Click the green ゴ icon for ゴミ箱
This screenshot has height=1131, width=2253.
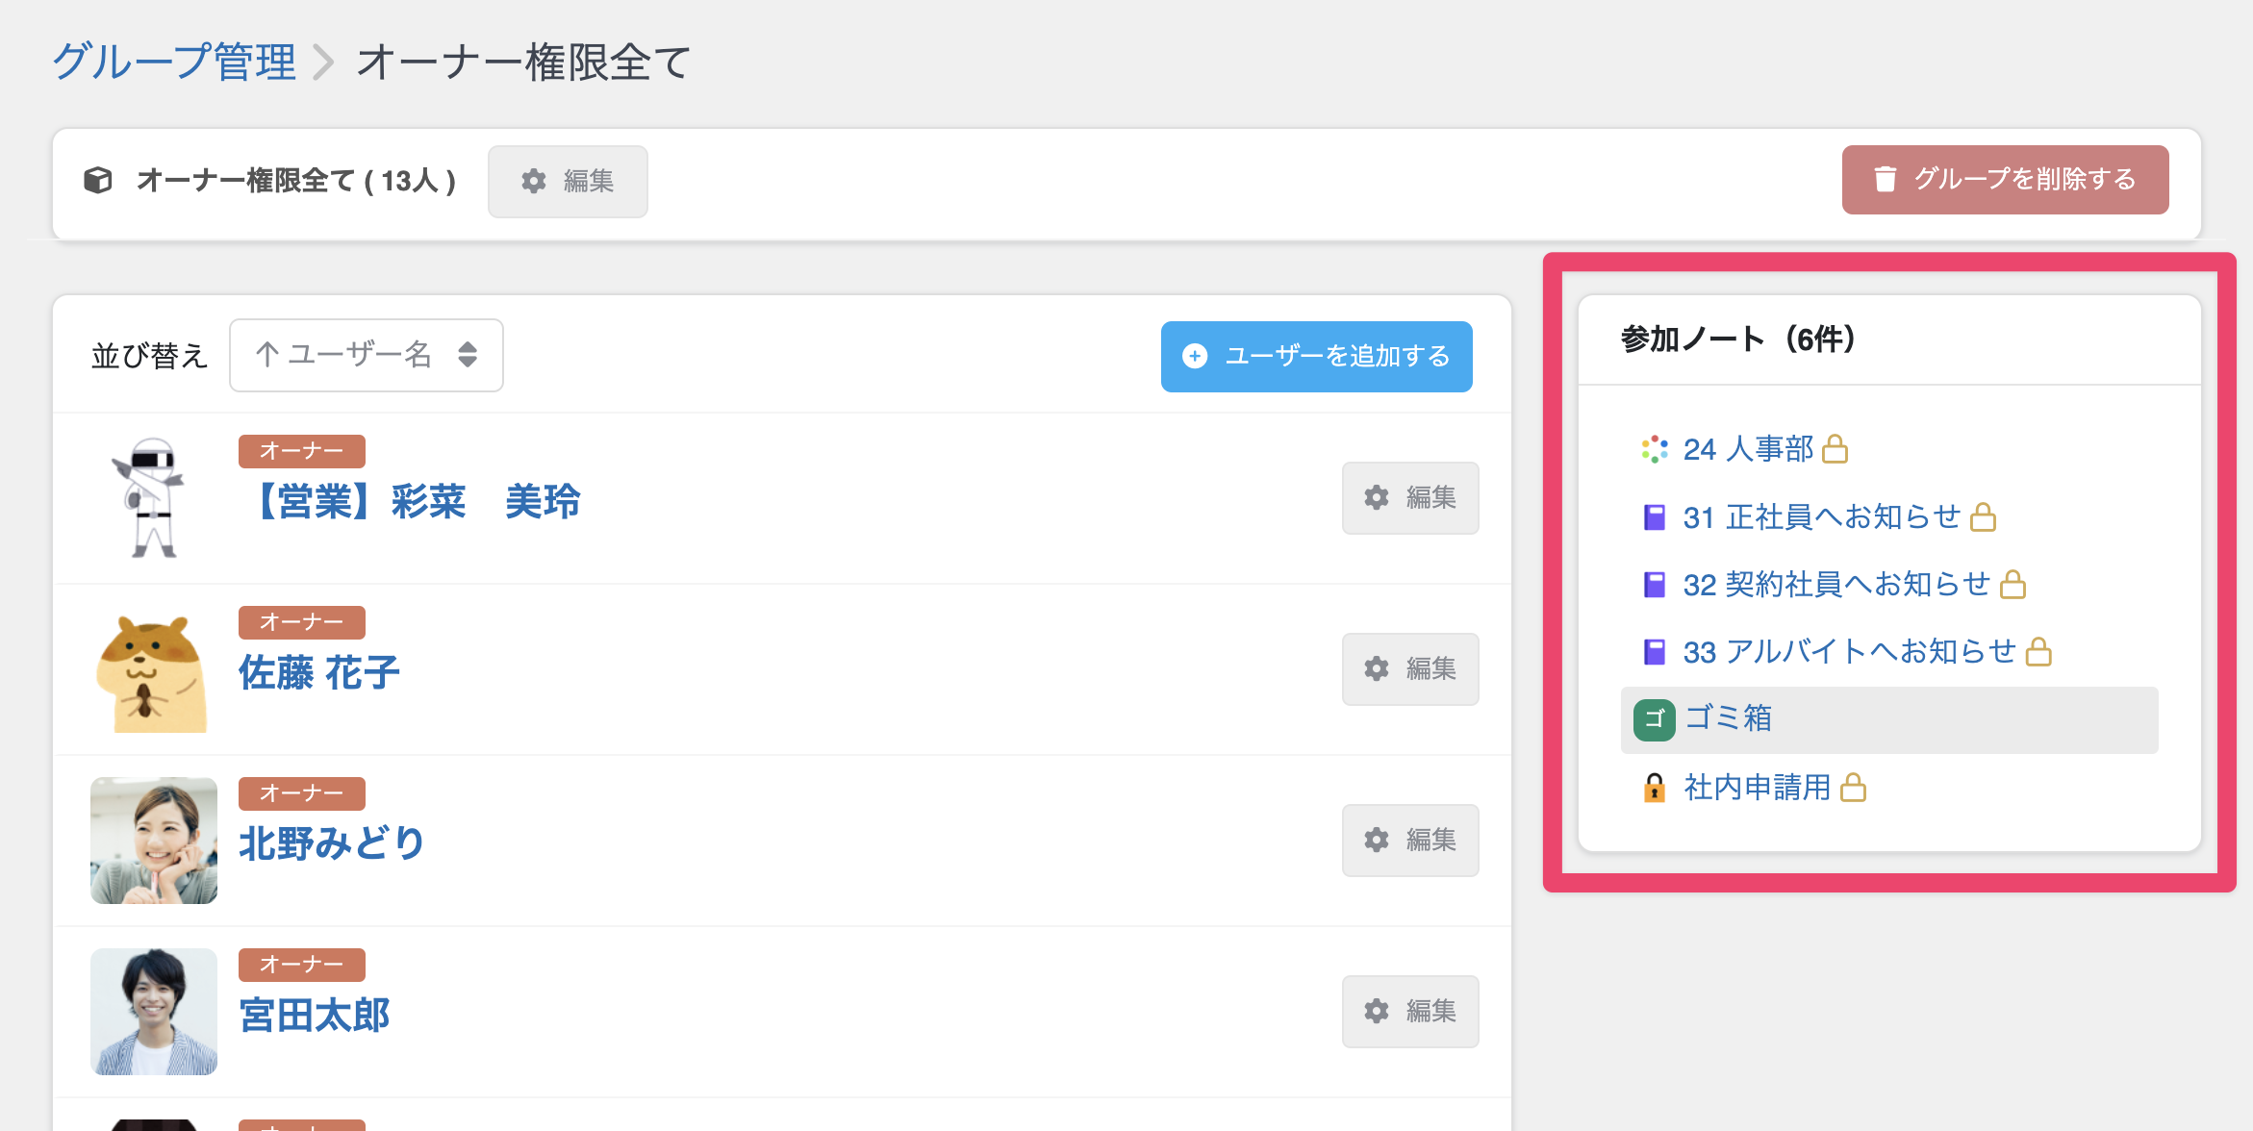pos(1654,718)
